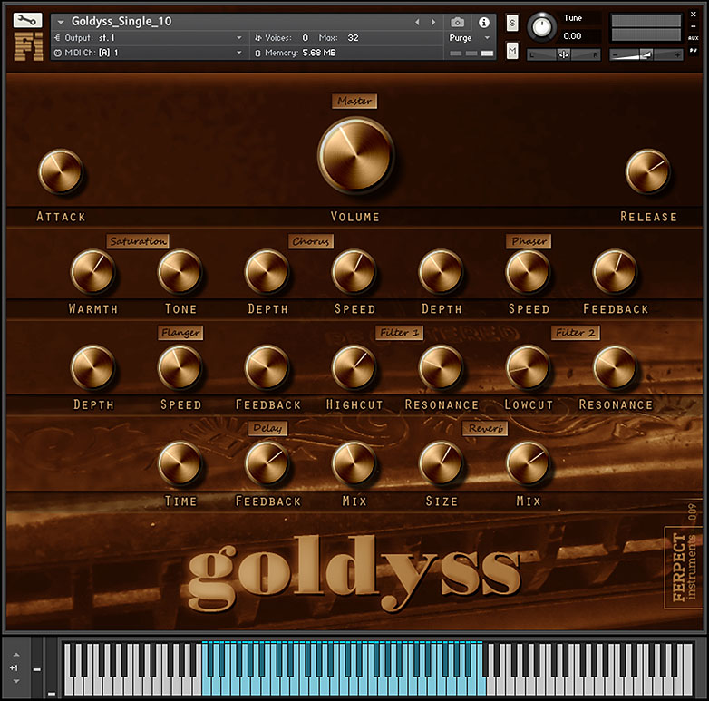Click the Master Volume knob
The height and width of the screenshot is (701, 709).
pos(355,155)
